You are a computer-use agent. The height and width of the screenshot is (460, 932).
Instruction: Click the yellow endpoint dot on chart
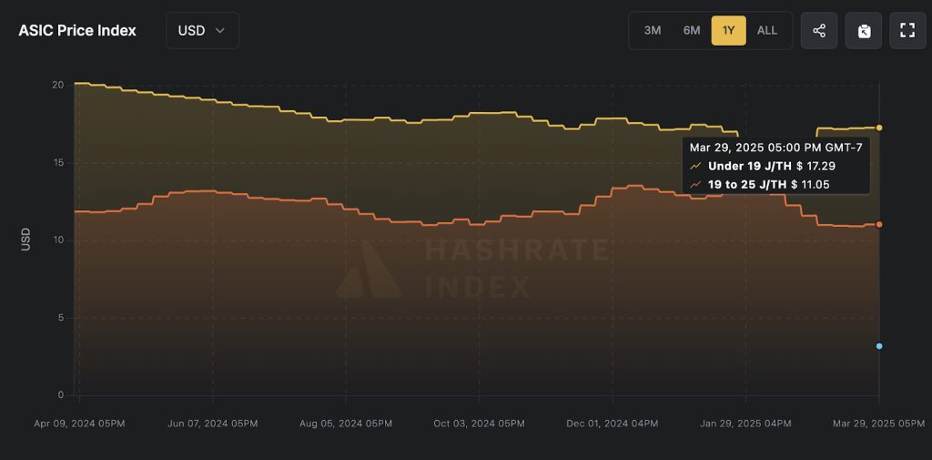point(879,128)
